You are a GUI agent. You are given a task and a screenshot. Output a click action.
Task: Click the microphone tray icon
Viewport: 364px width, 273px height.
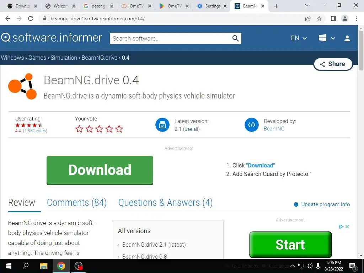[x=318, y=266]
